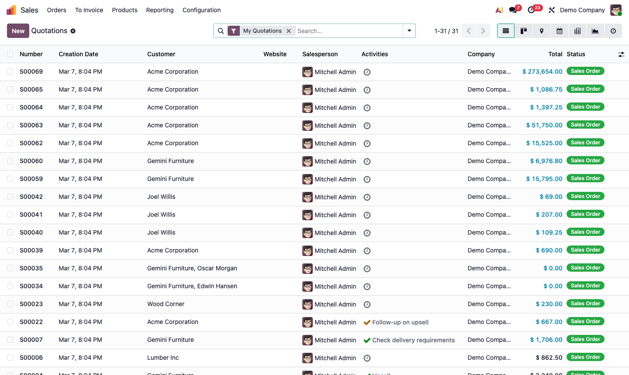Open the Pivot view
This screenshot has height=375, width=629.
pyautogui.click(x=577, y=31)
